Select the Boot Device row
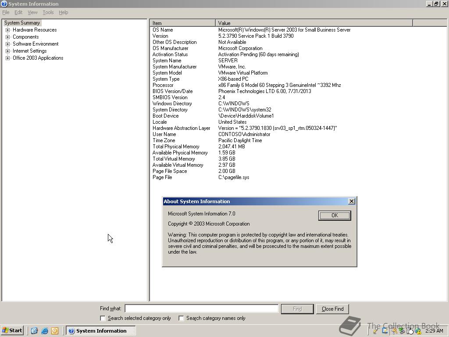 point(213,116)
